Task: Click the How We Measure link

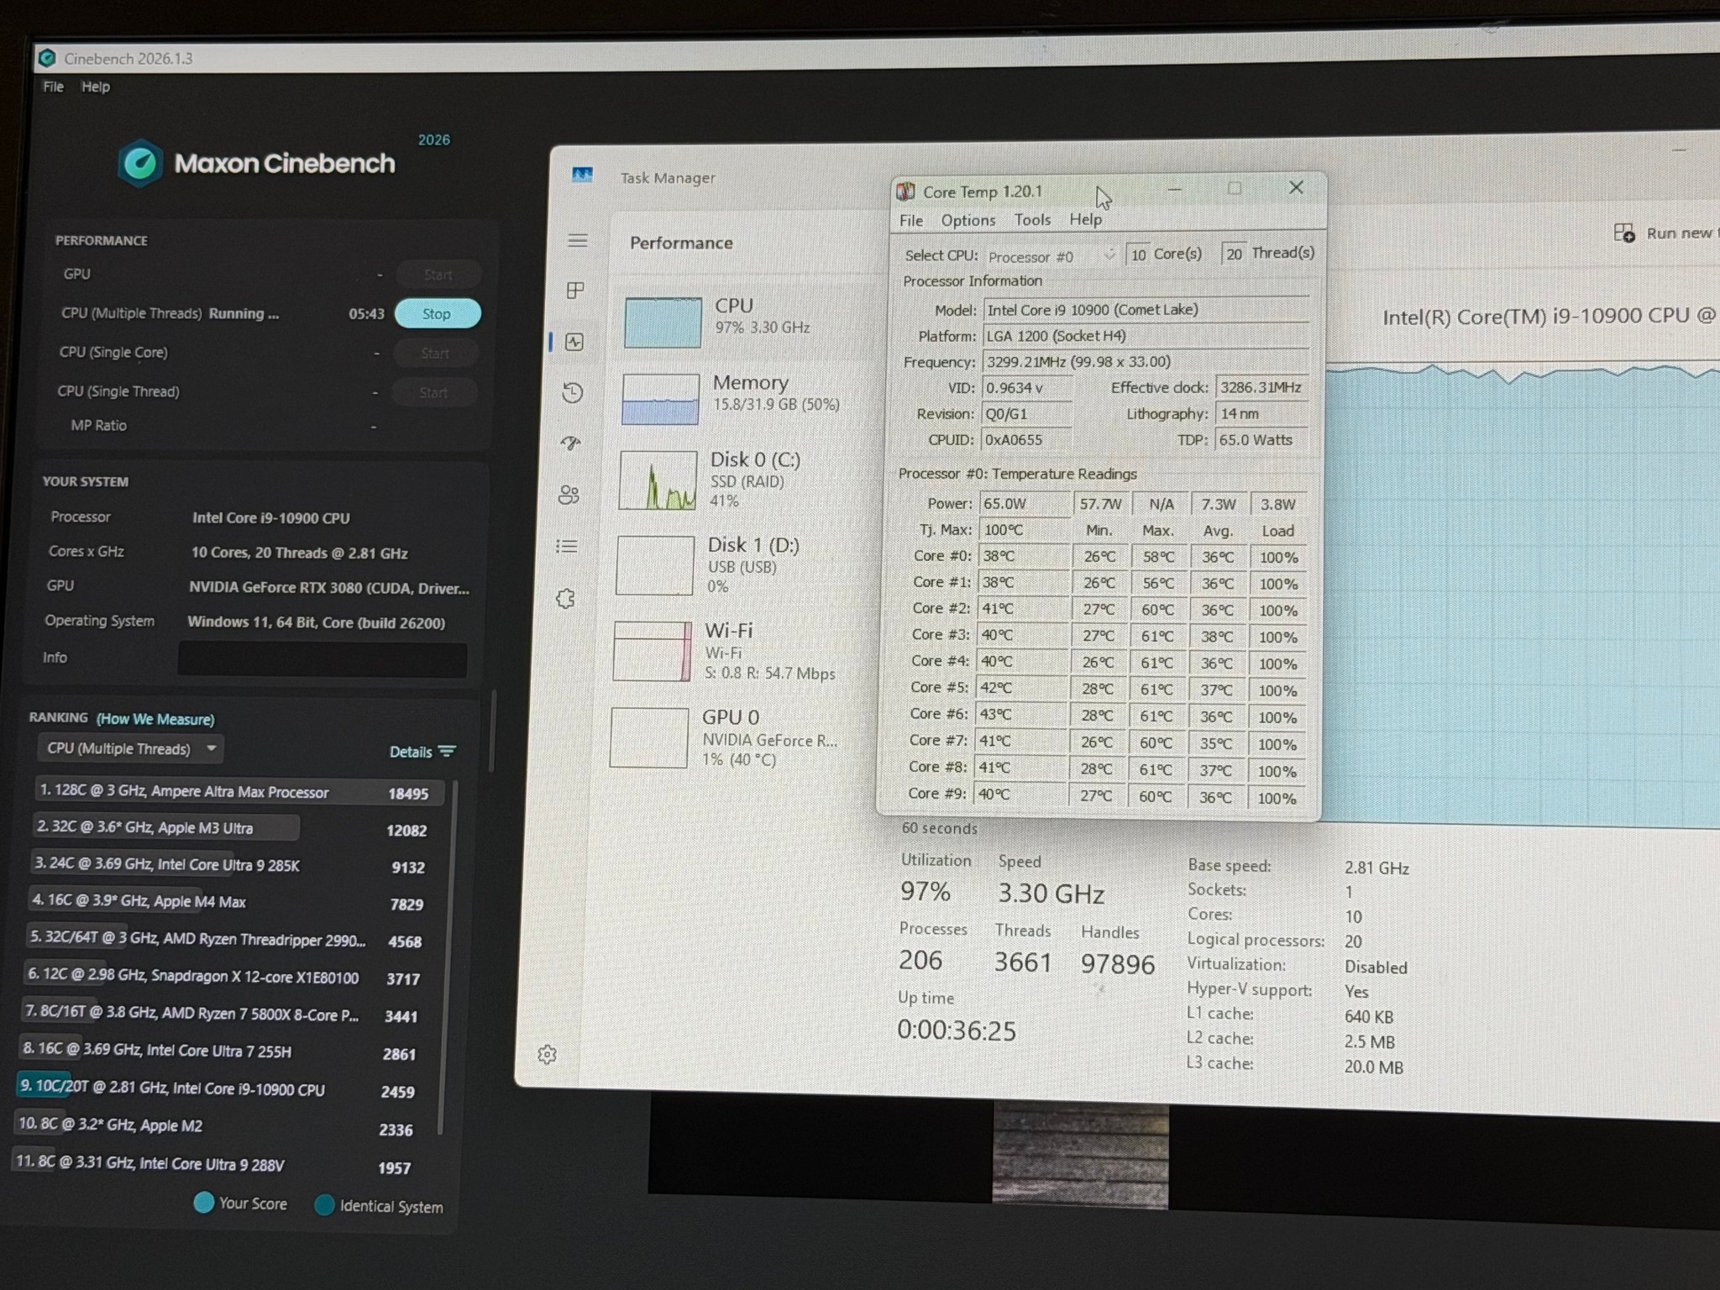Action: pos(155,719)
